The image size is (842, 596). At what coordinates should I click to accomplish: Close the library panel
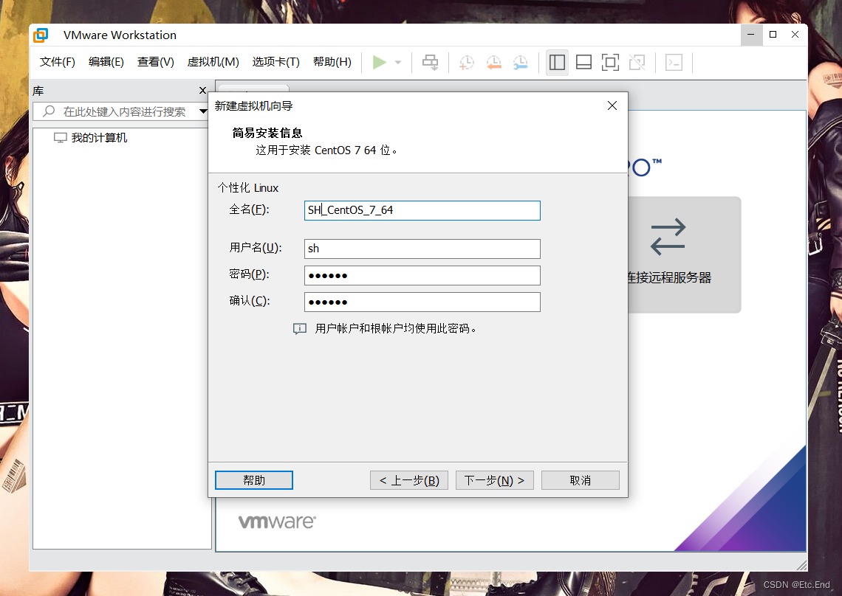(x=202, y=91)
